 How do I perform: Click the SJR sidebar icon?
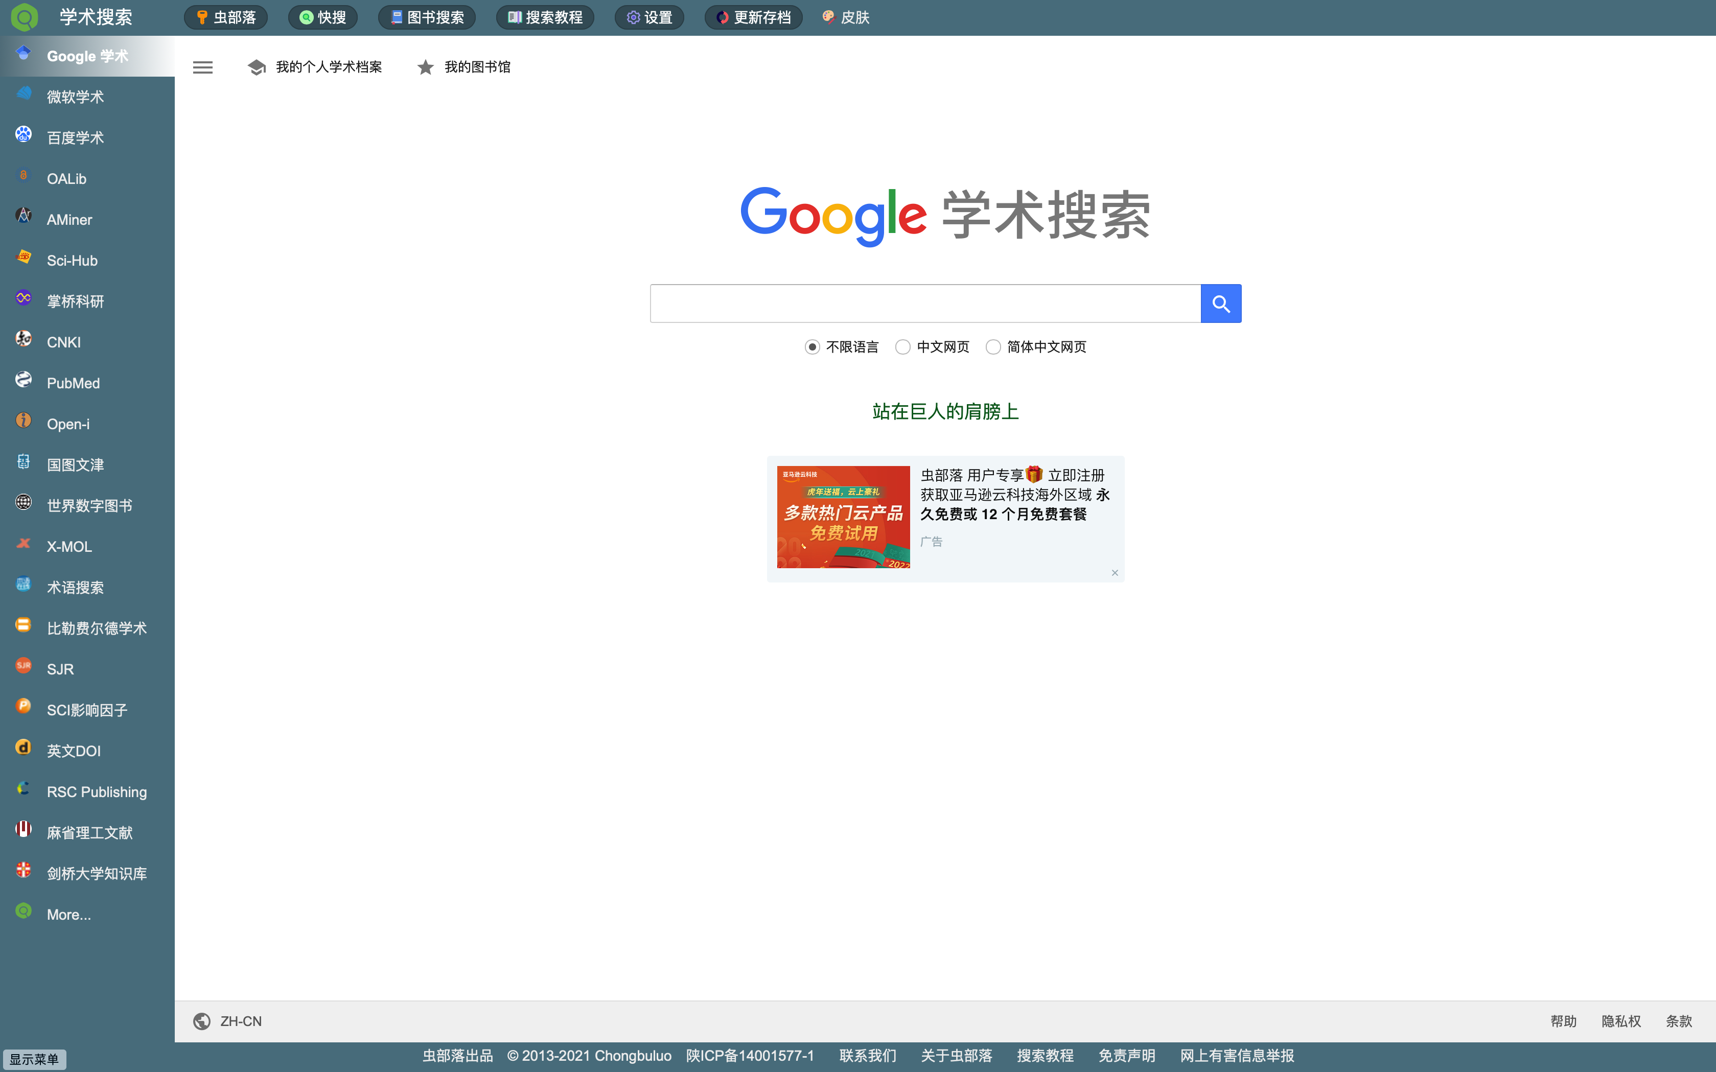(24, 666)
